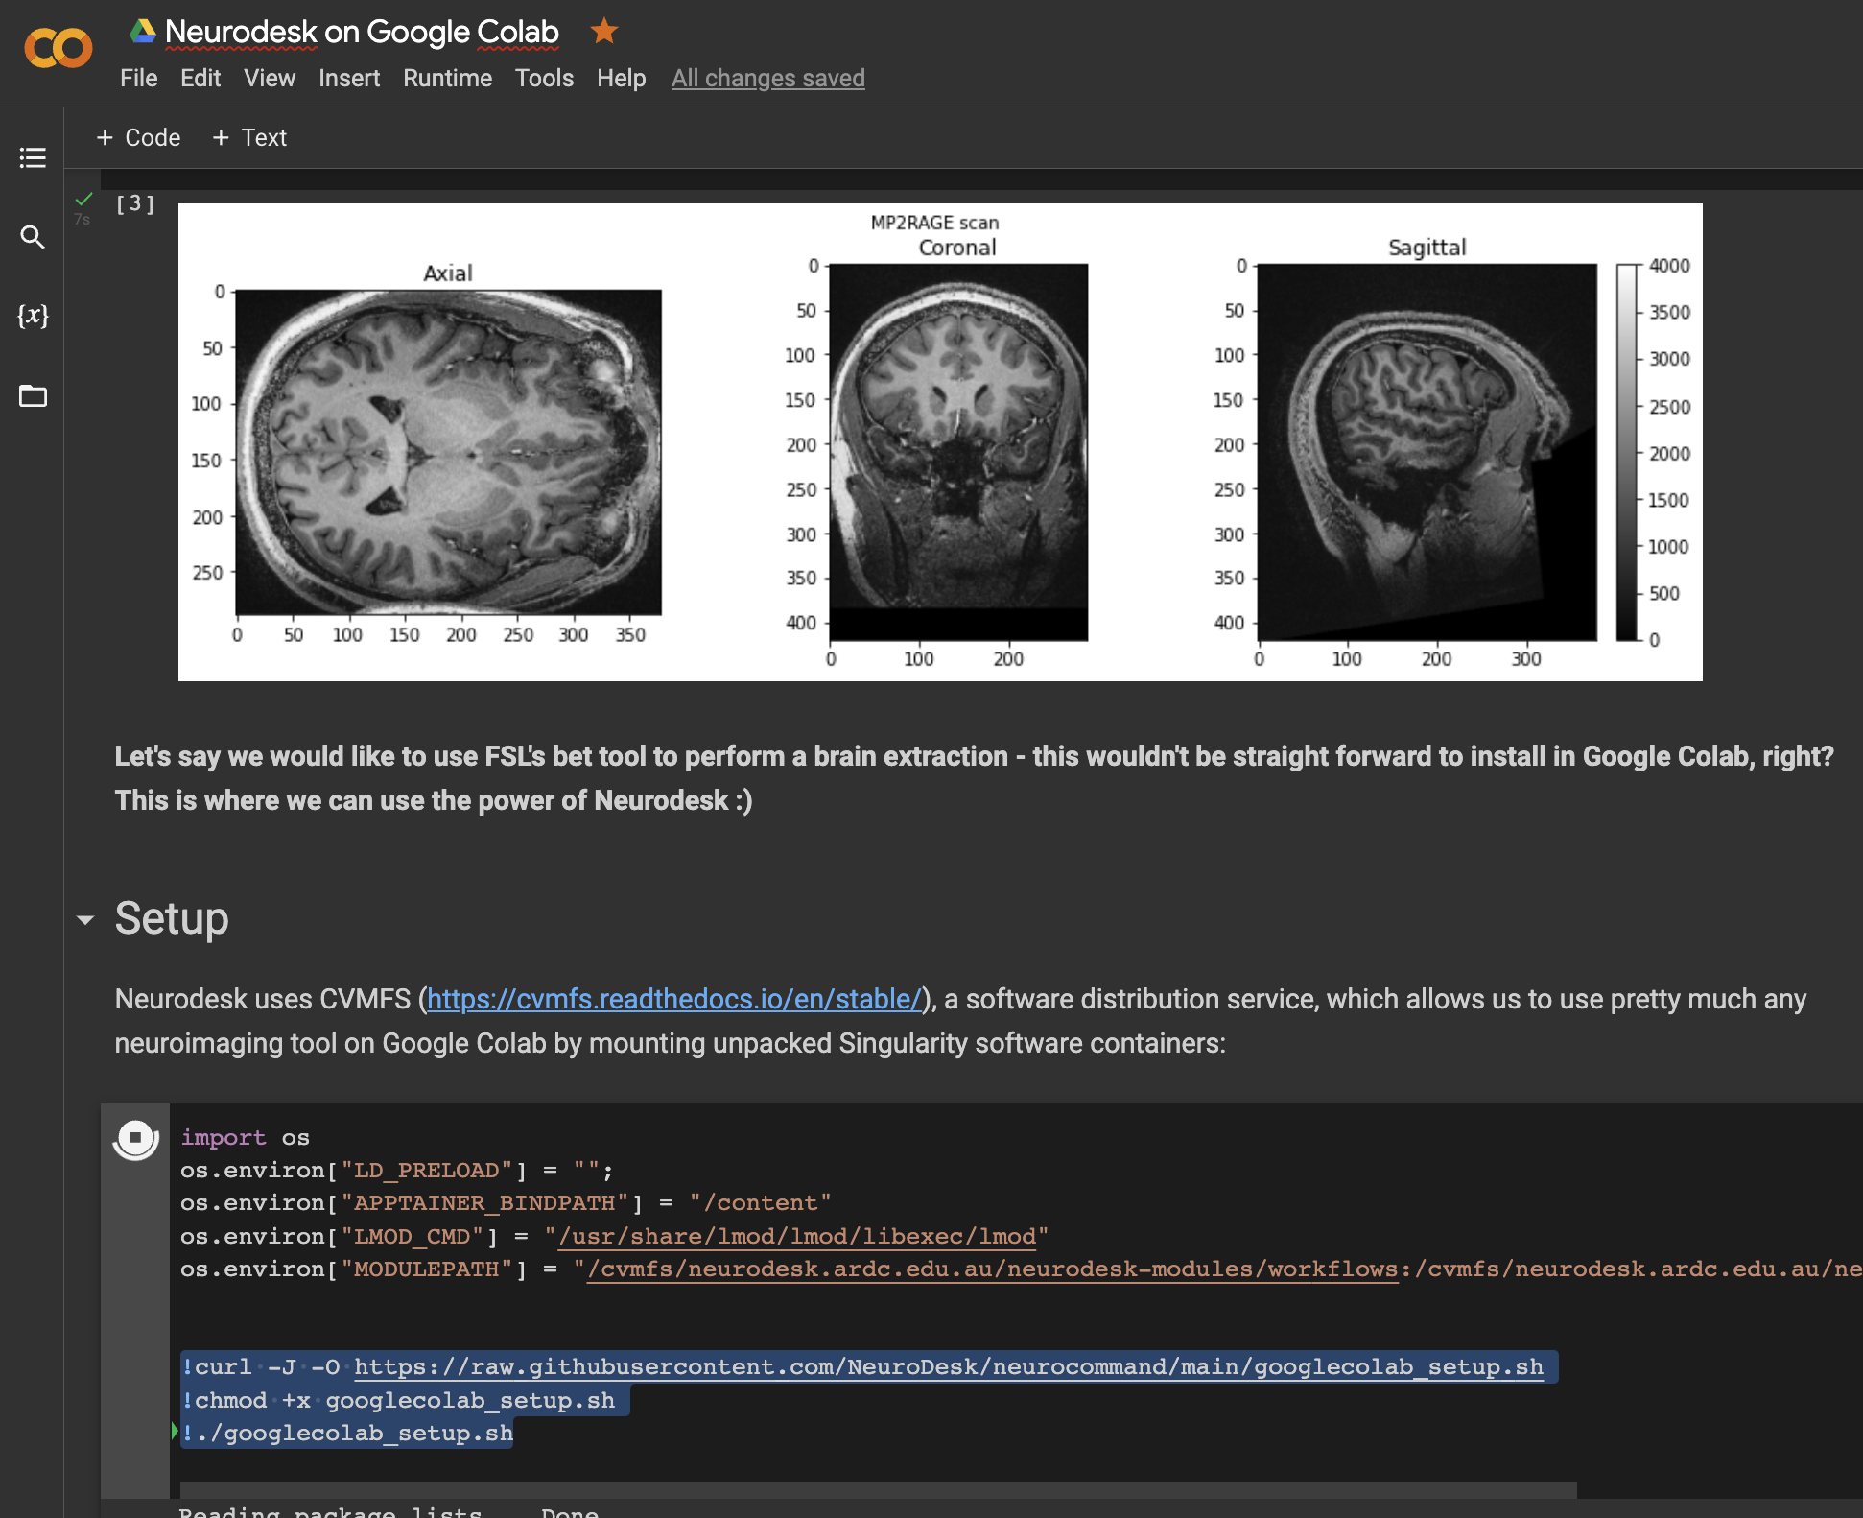
Task: Click the notebook title Neurodesk on Google Colab
Action: click(362, 32)
